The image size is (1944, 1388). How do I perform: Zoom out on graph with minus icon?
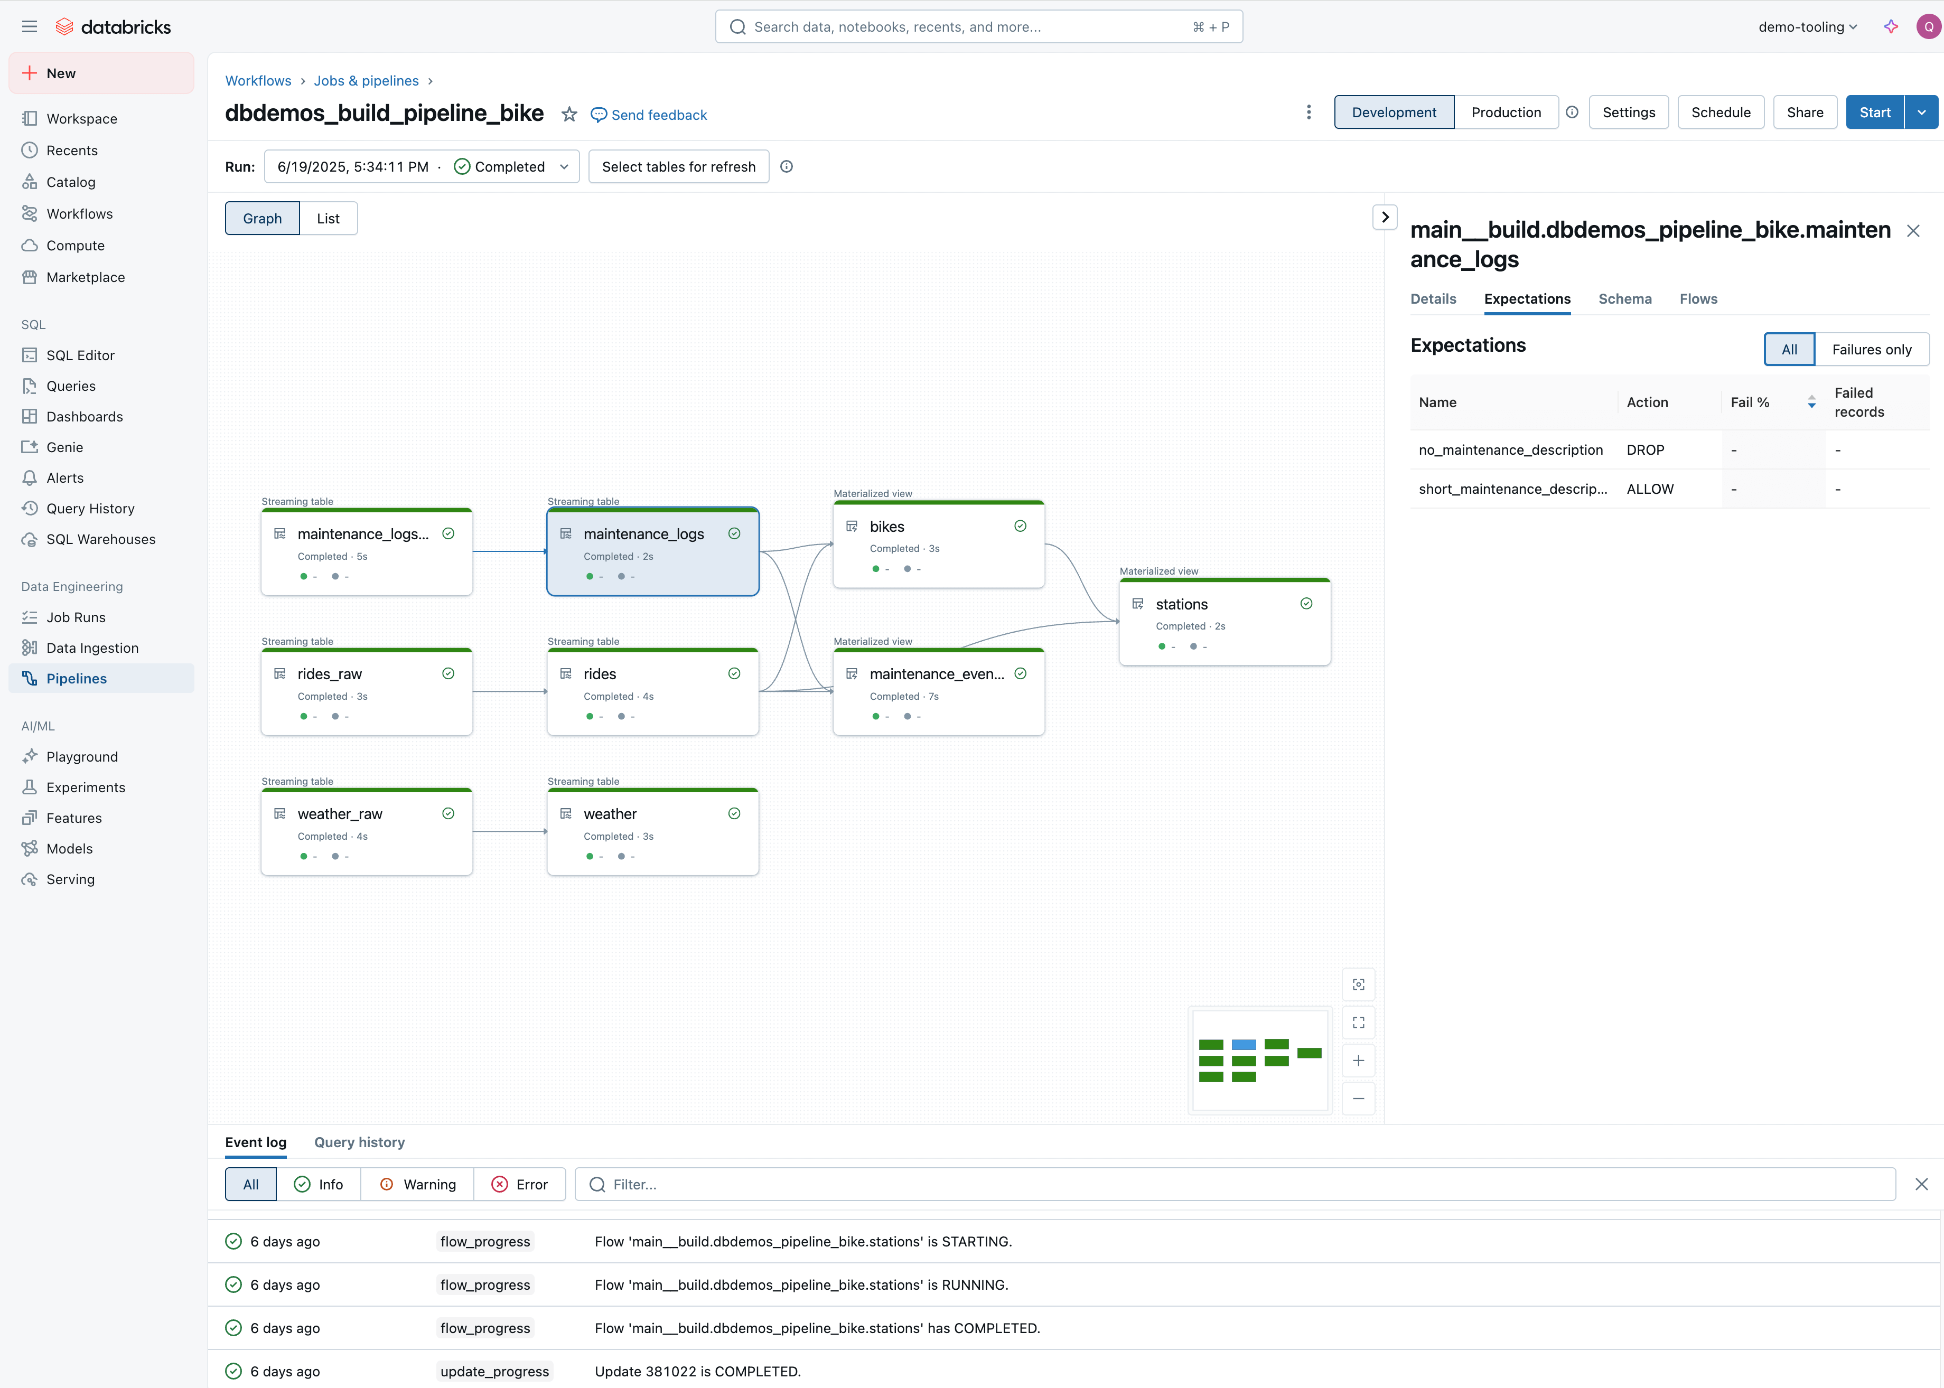tap(1358, 1098)
